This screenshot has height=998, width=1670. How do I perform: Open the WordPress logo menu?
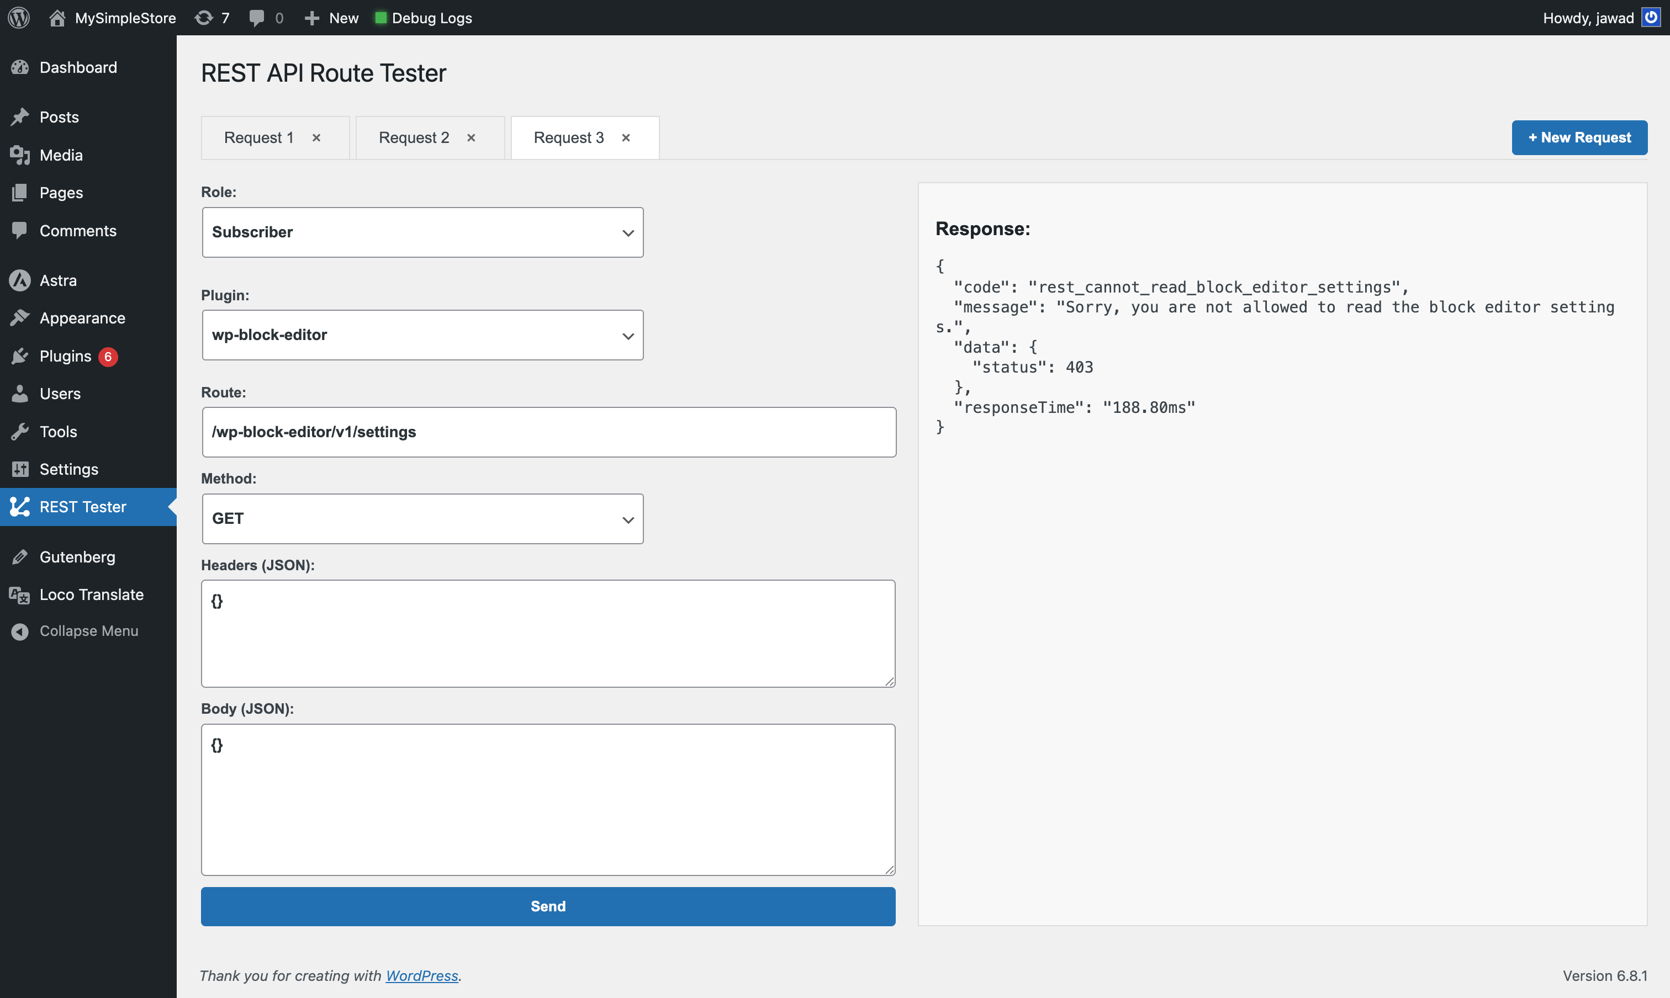(19, 18)
